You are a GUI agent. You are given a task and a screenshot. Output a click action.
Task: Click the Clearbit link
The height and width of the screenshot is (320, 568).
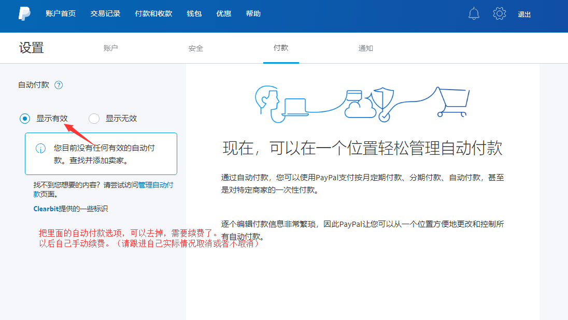[46, 209]
